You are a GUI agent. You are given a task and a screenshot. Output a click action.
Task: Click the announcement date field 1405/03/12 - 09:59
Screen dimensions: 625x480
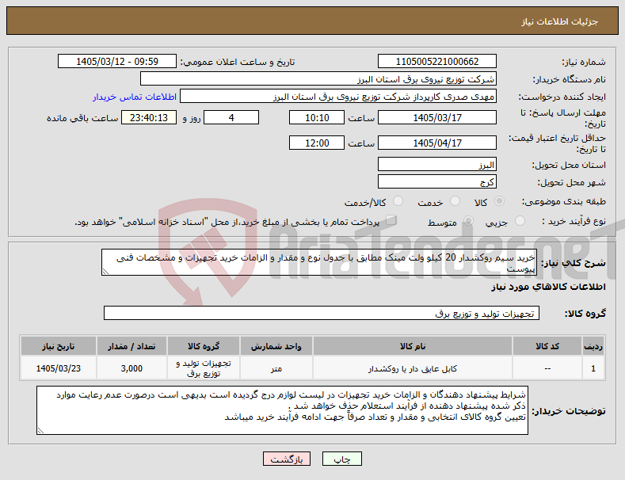[117, 62]
